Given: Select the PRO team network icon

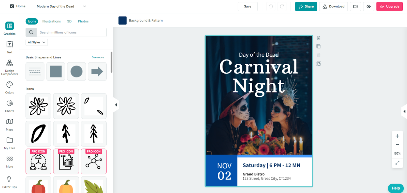Looking at the screenshot, I should 38,162.
